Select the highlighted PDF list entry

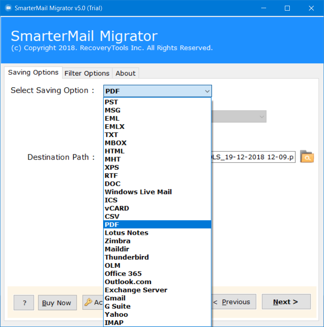[x=157, y=225]
